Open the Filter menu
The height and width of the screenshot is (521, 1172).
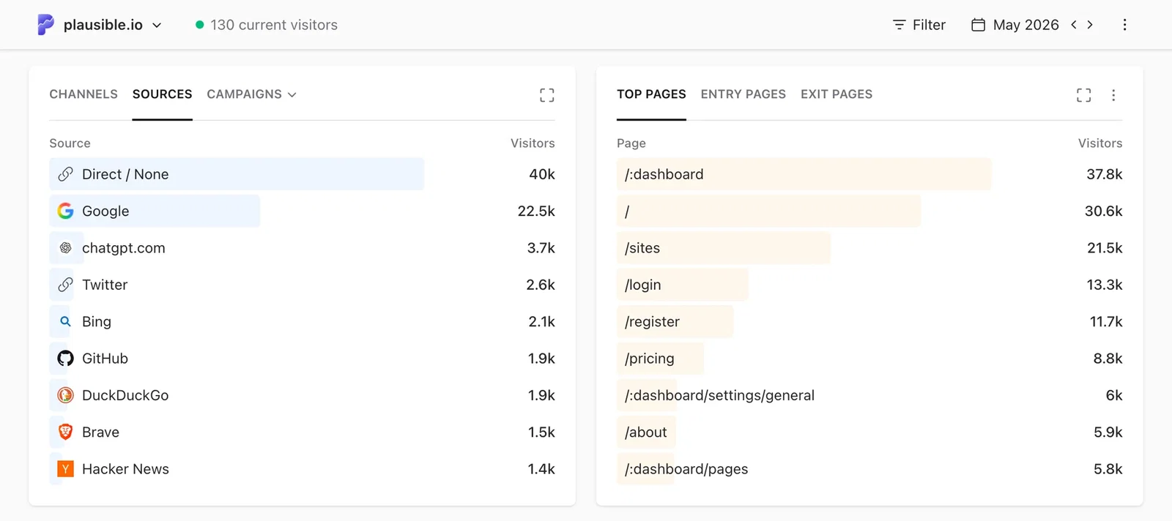click(919, 25)
